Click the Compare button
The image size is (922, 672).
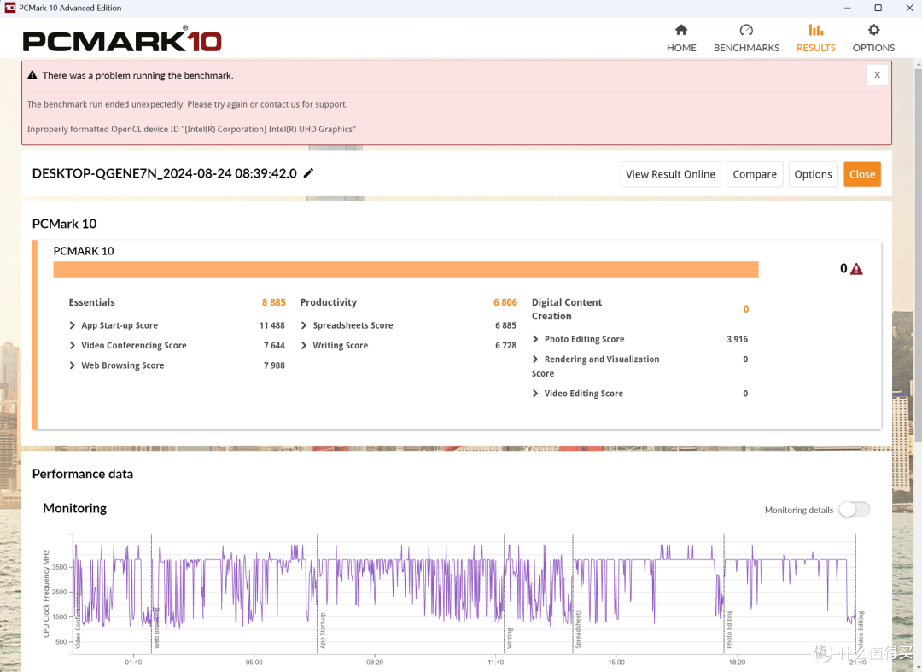click(x=755, y=174)
